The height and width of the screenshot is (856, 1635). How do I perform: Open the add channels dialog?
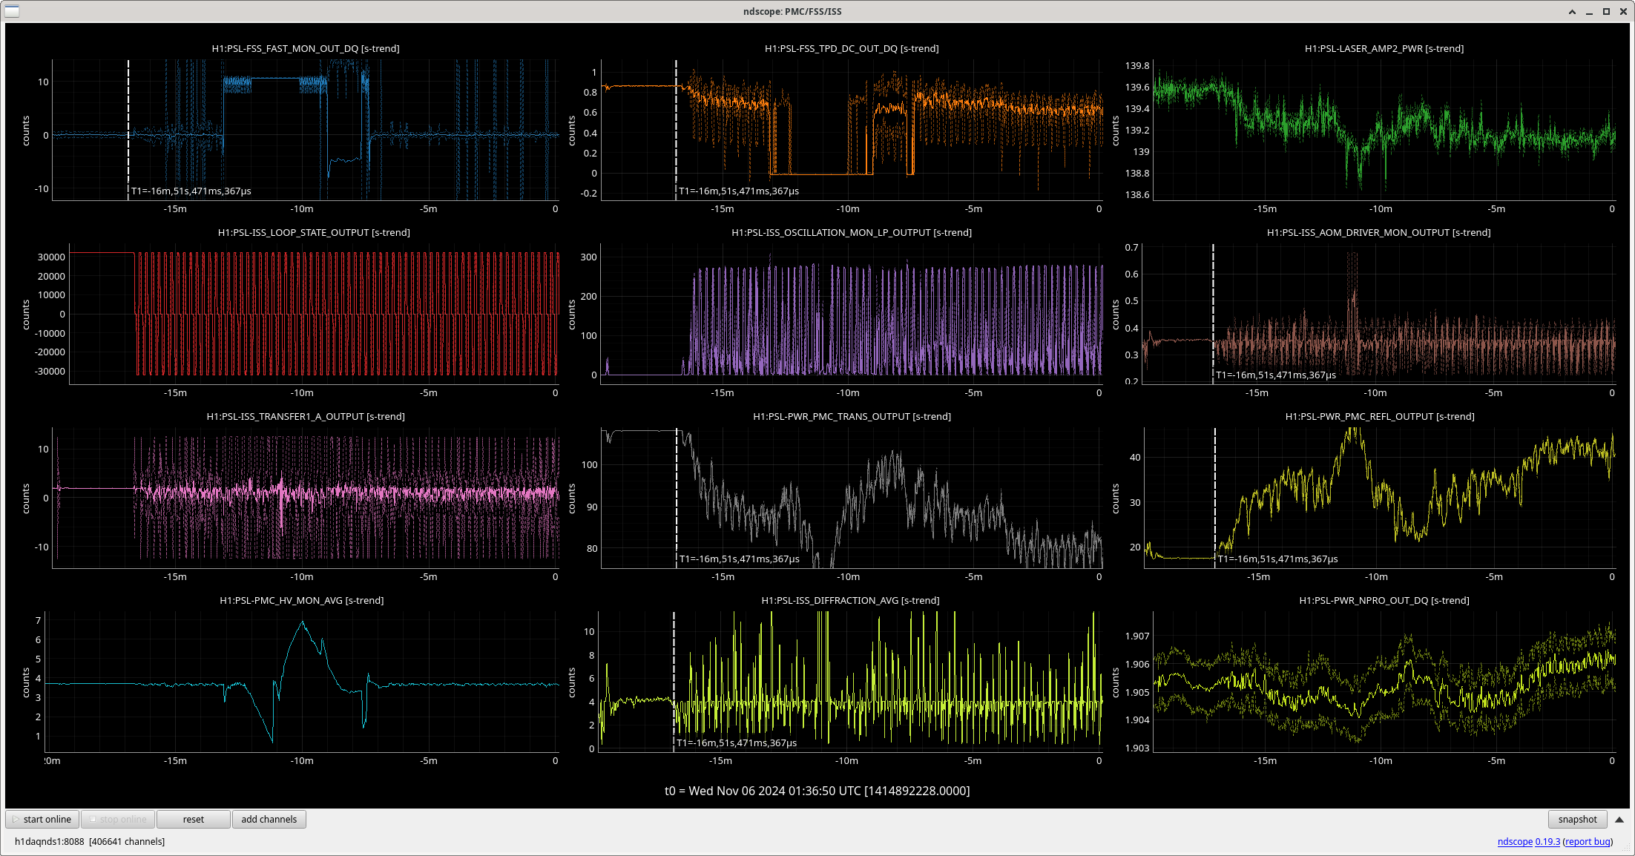pos(269,819)
